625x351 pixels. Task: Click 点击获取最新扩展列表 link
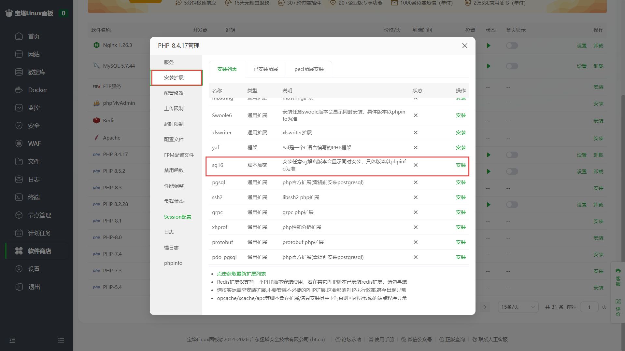pyautogui.click(x=241, y=274)
